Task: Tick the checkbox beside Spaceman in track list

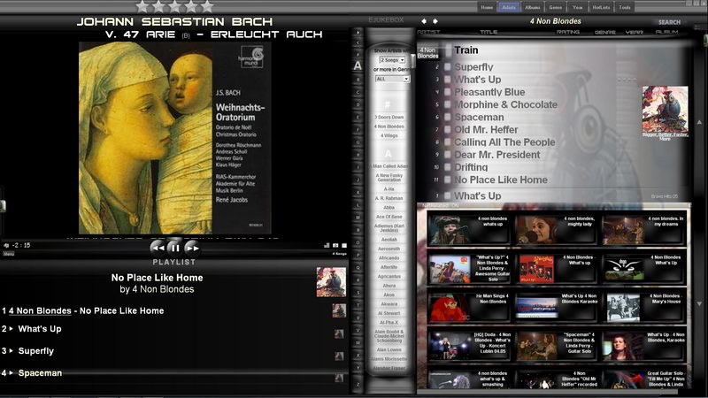Action: coord(448,118)
